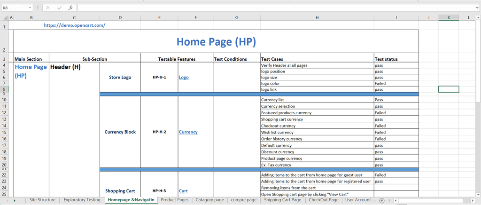Viewport: 481px width, 205px height.
Task: Expand the formula bar with the chevron
Action: (476, 8)
